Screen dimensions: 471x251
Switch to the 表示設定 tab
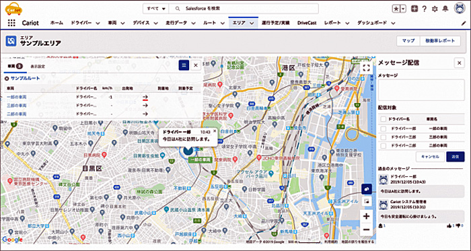click(38, 67)
